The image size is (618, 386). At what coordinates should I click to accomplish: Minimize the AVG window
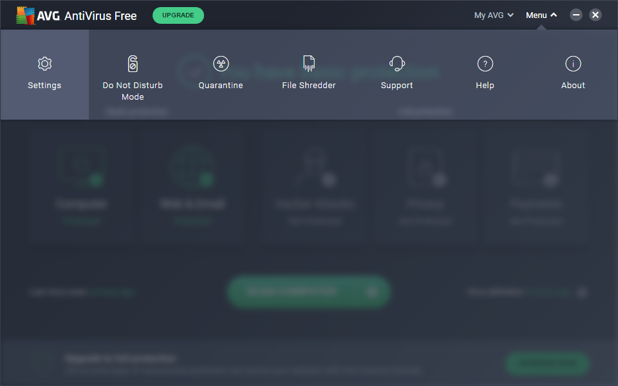576,15
